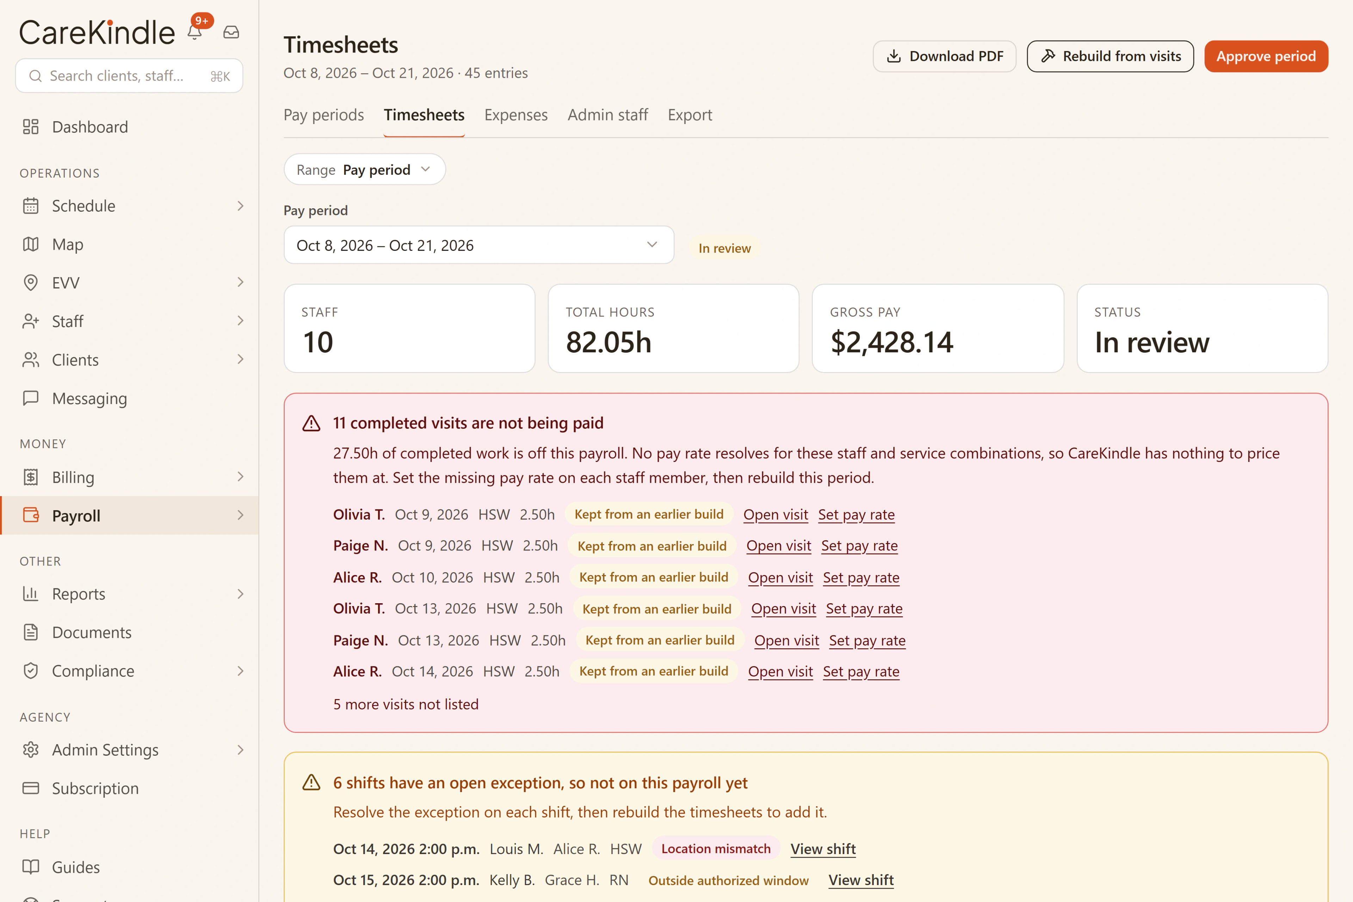Select the Timesheets tab
The width and height of the screenshot is (1353, 902).
click(x=424, y=115)
